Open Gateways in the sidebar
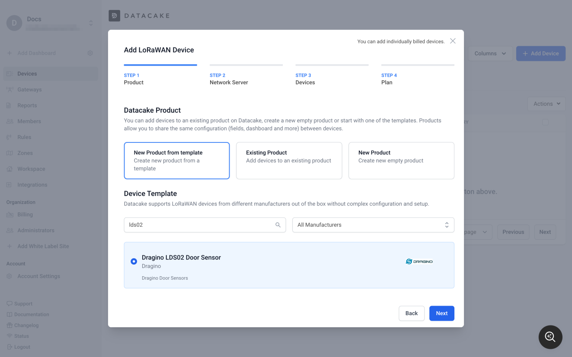 point(51,90)
